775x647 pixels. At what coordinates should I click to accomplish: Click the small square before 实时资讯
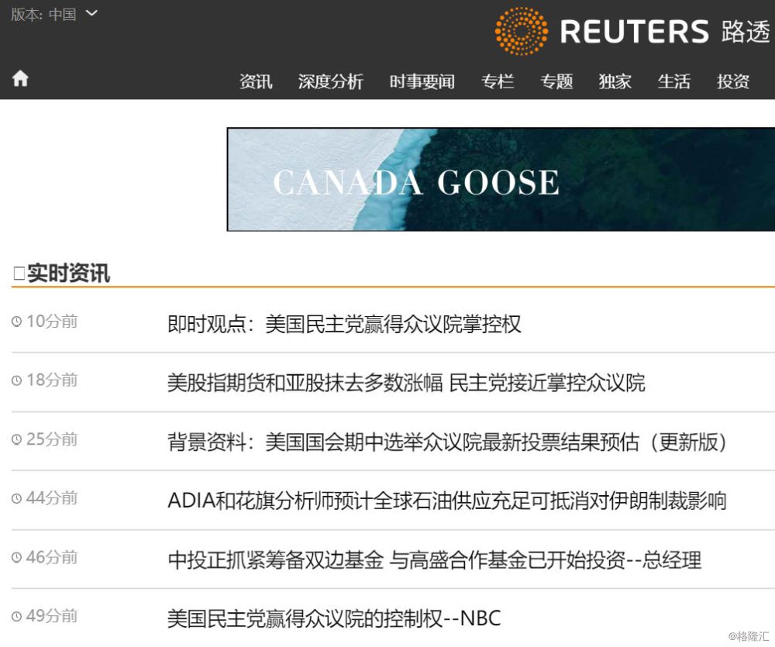[19, 274]
